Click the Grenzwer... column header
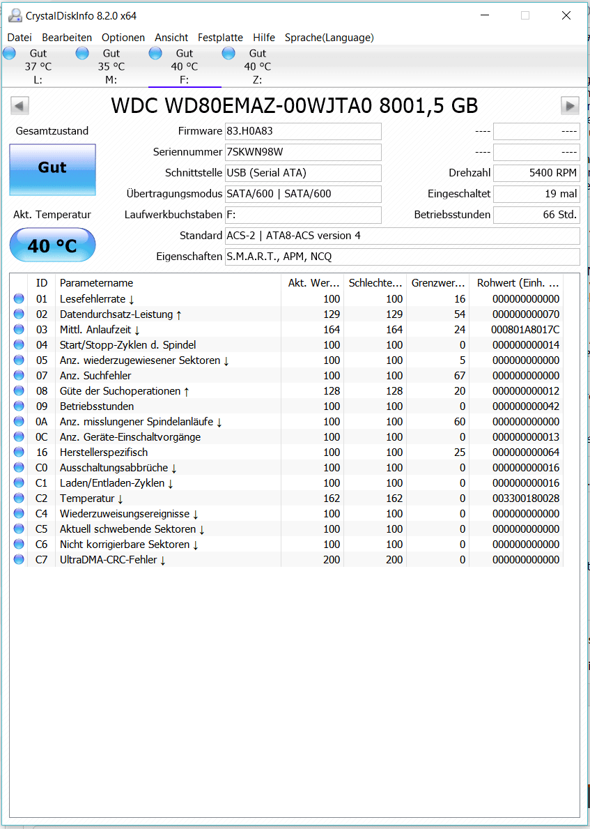This screenshot has width=590, height=829. point(437,283)
